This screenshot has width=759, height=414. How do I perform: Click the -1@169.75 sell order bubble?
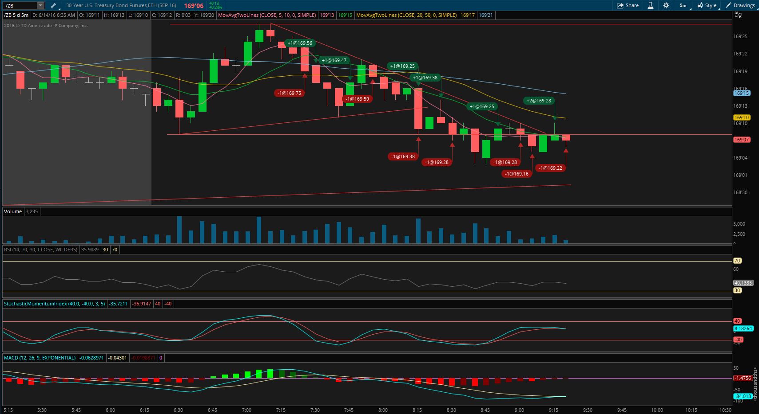tap(289, 93)
